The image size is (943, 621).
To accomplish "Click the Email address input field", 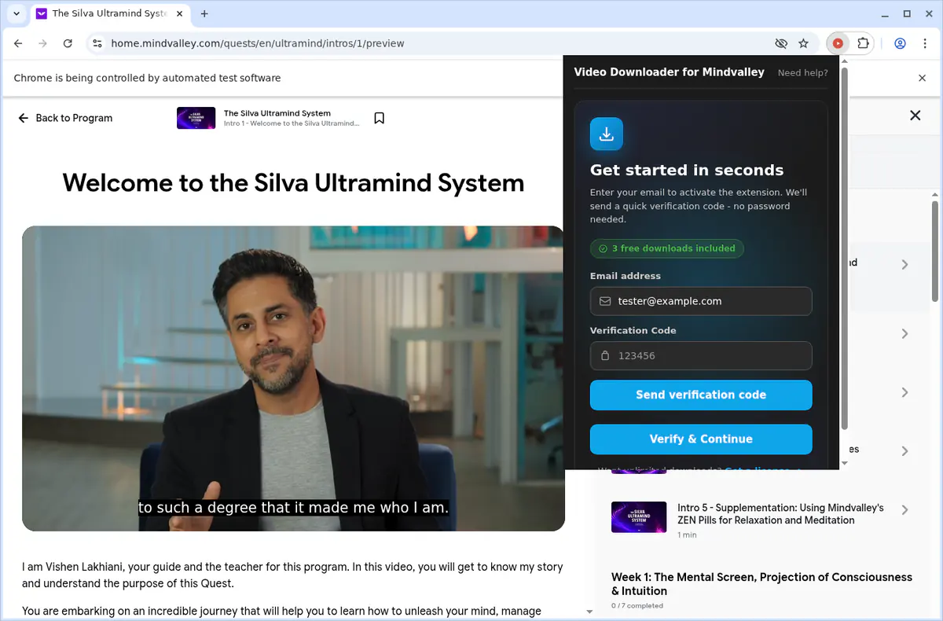I will pyautogui.click(x=701, y=301).
